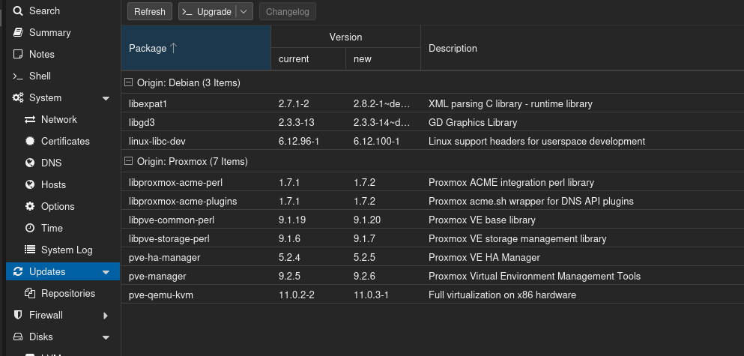
Task: Click the Time clock icon
Action: pos(30,228)
